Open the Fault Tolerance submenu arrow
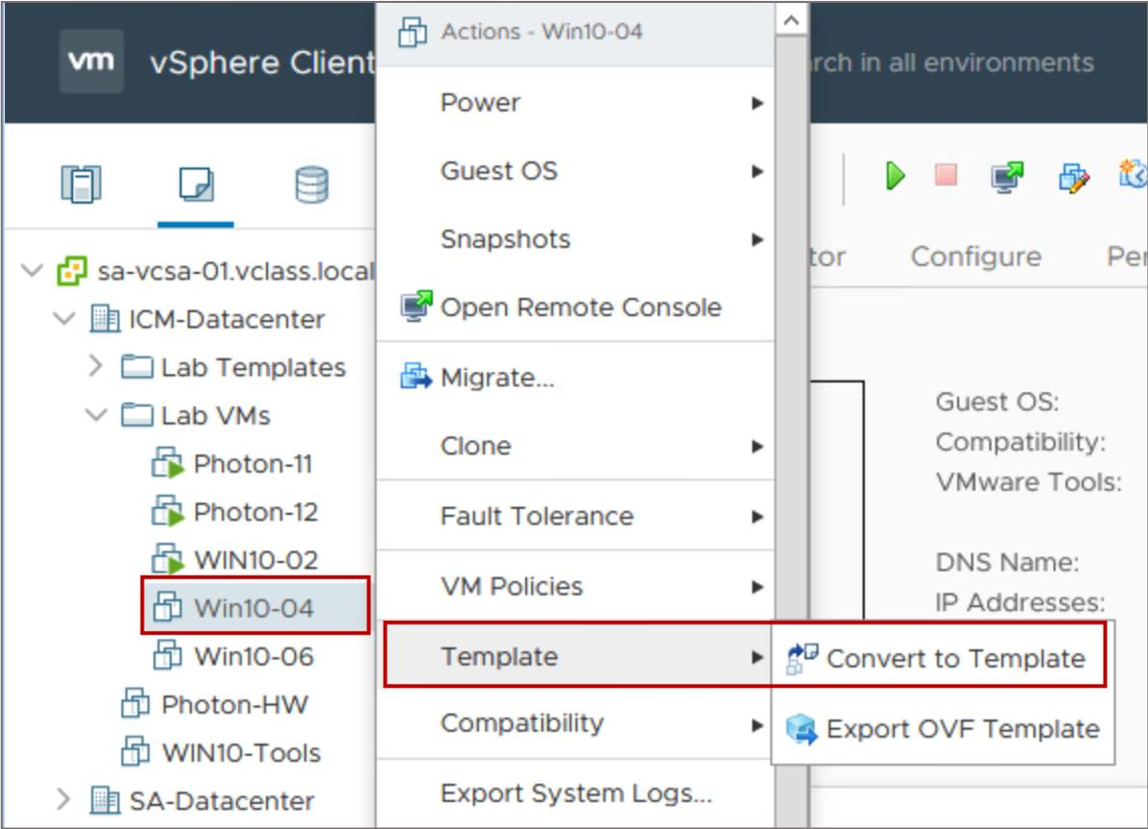Viewport: 1148px width, 829px height. click(x=757, y=517)
